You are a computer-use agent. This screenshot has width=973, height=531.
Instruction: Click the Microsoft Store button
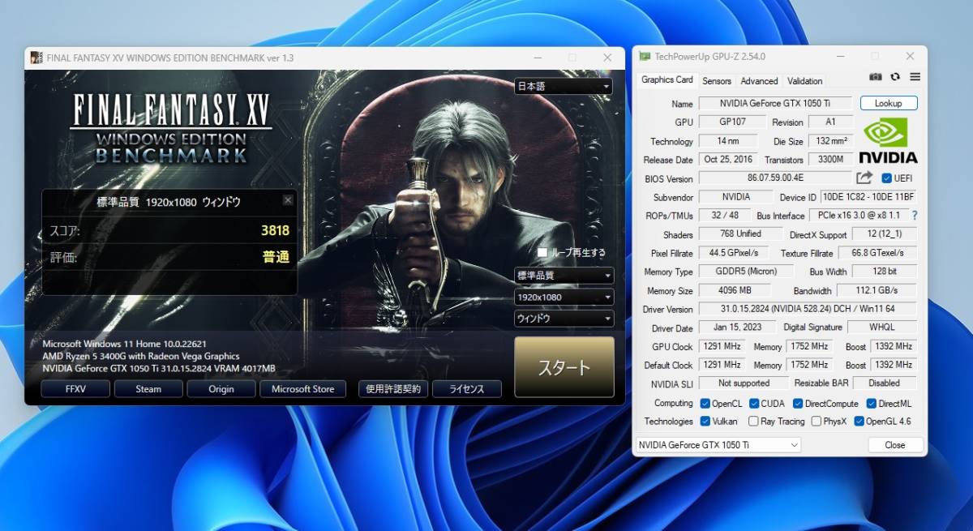tap(302, 389)
